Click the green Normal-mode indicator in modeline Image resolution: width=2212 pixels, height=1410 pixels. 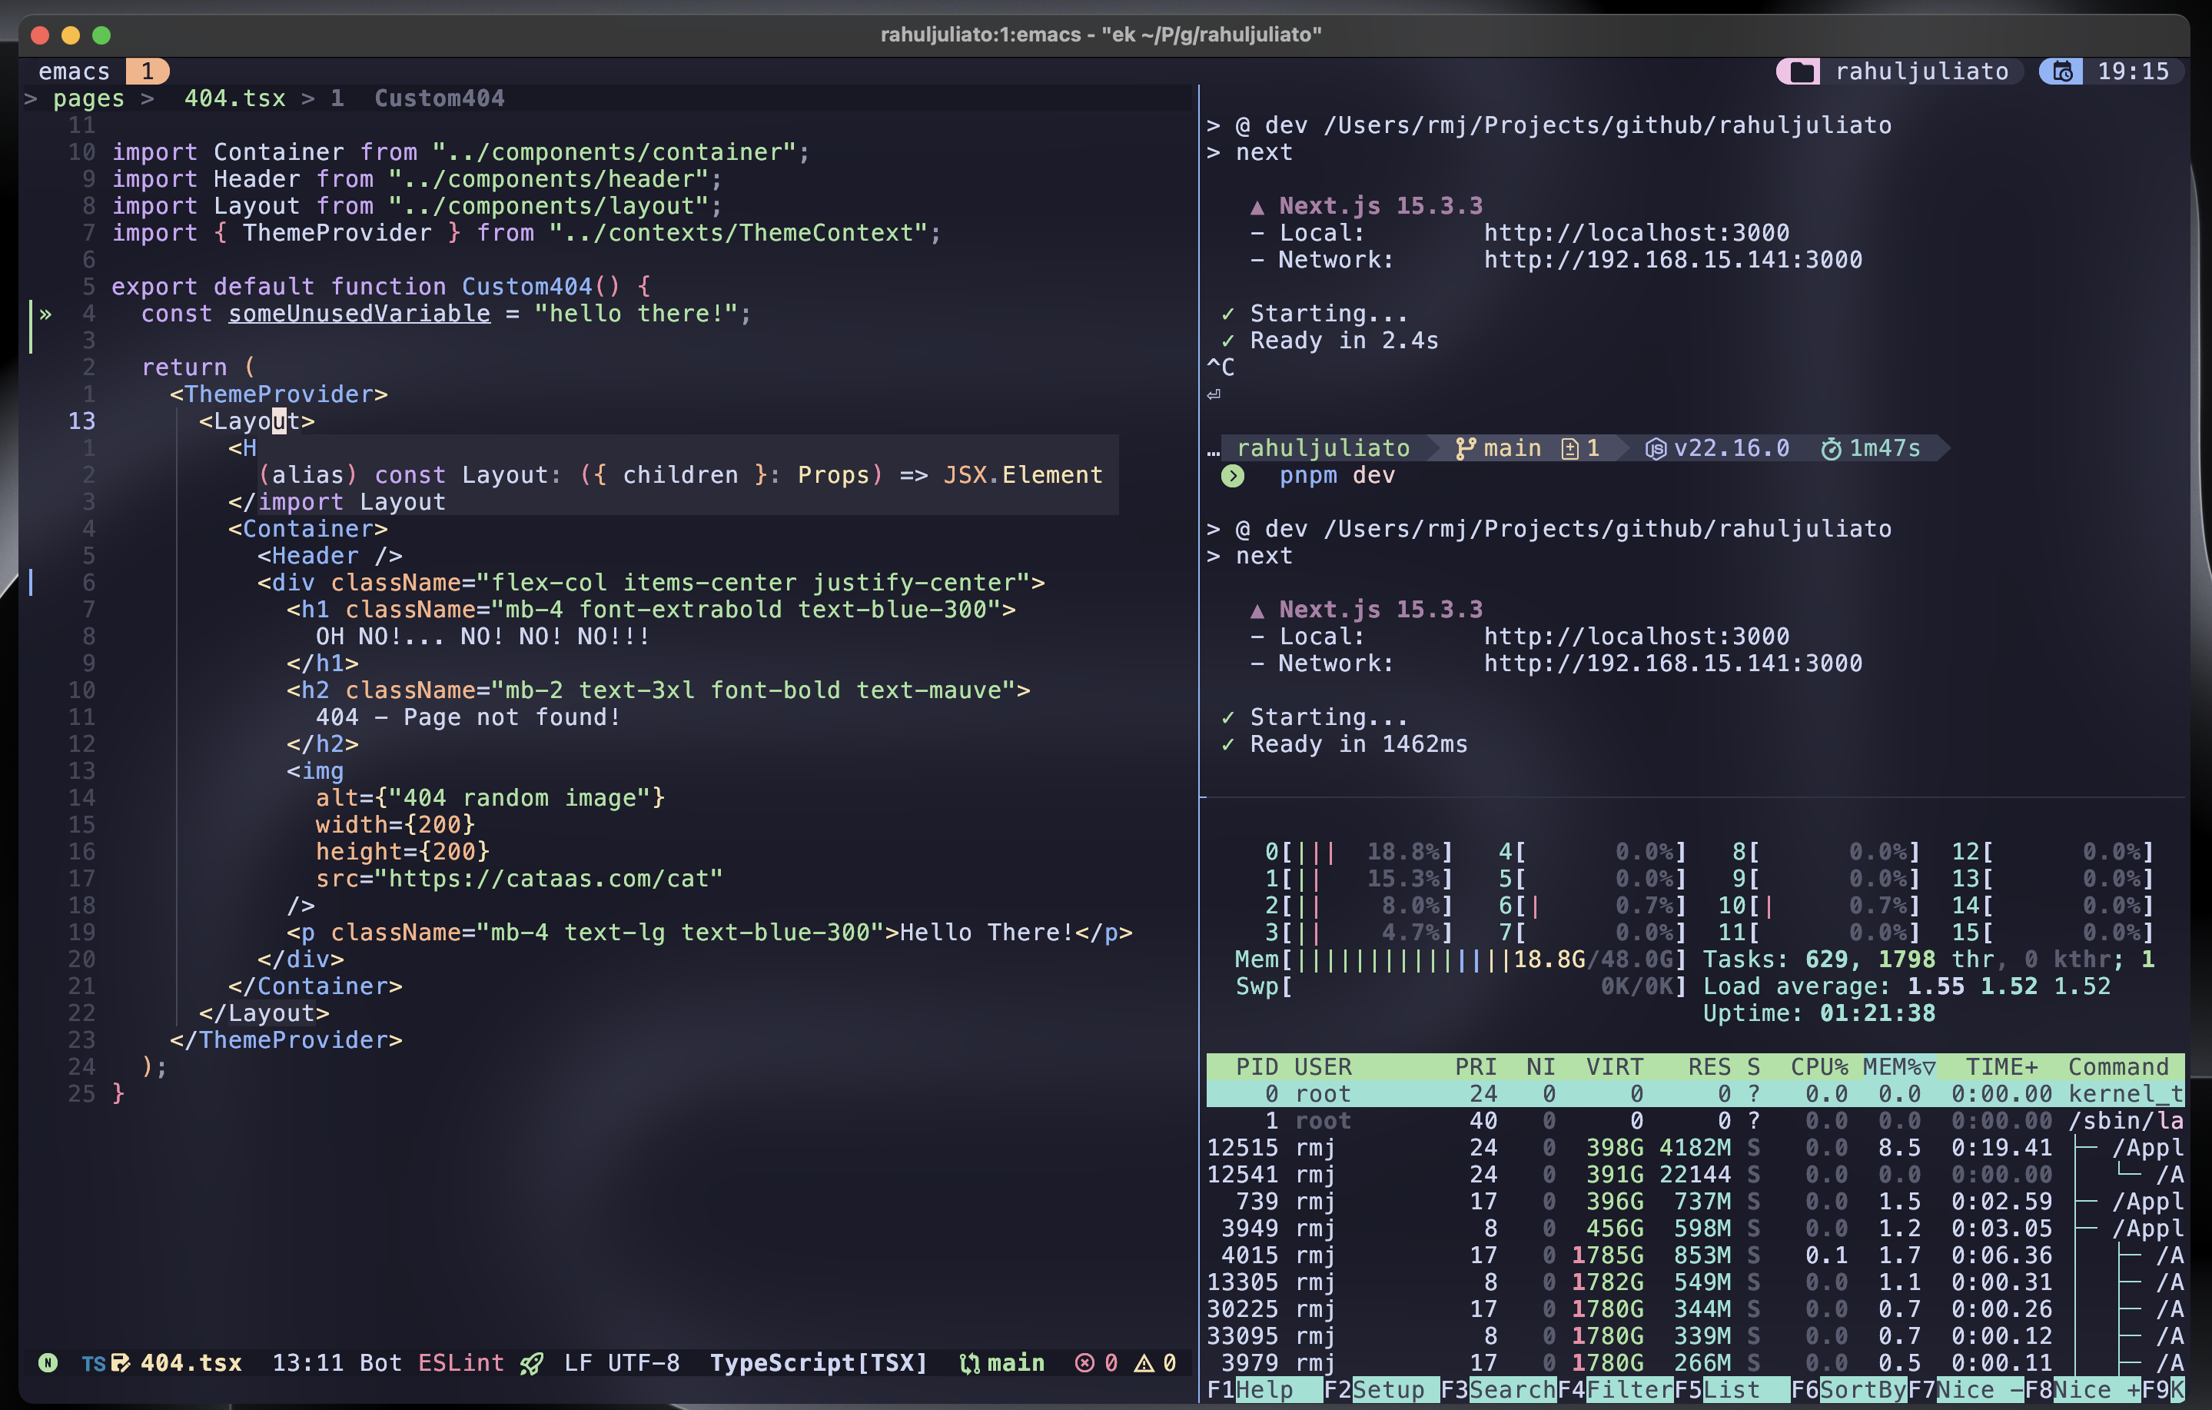point(48,1362)
